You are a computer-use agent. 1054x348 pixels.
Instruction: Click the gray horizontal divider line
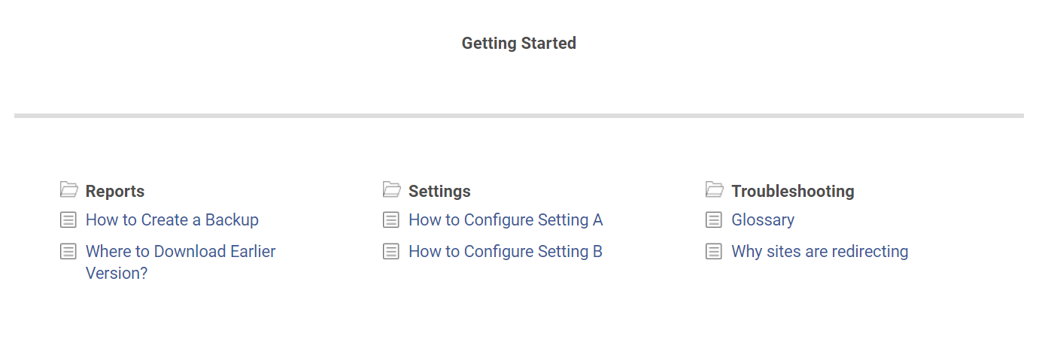coord(519,116)
